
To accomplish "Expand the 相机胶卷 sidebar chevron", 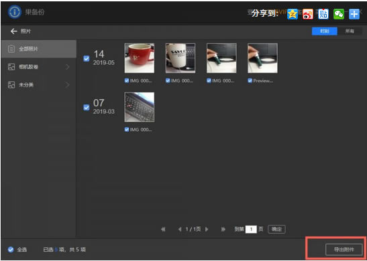I will 68,67.
